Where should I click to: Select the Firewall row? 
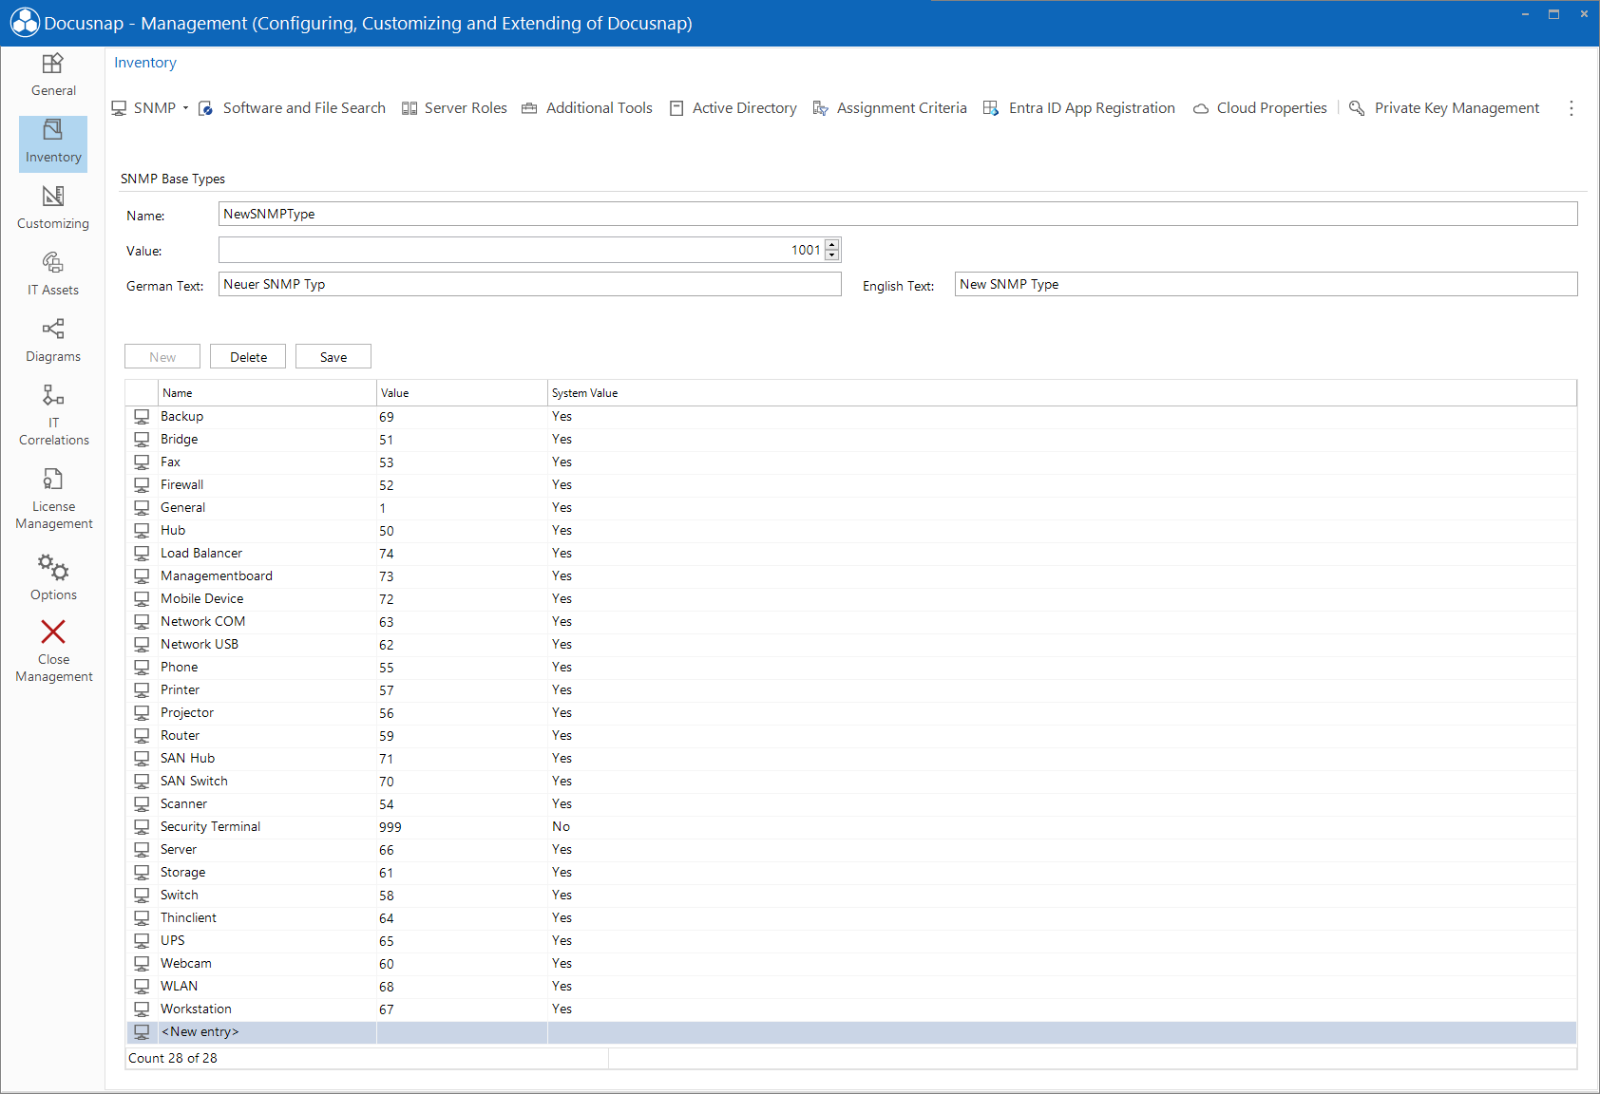click(851, 485)
